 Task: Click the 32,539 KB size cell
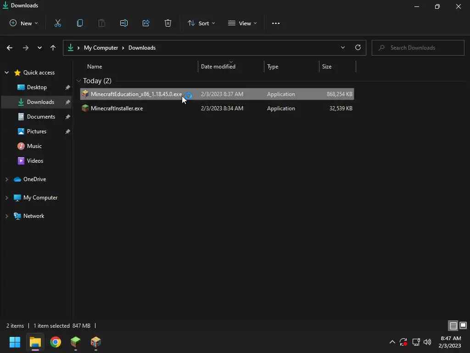(341, 108)
